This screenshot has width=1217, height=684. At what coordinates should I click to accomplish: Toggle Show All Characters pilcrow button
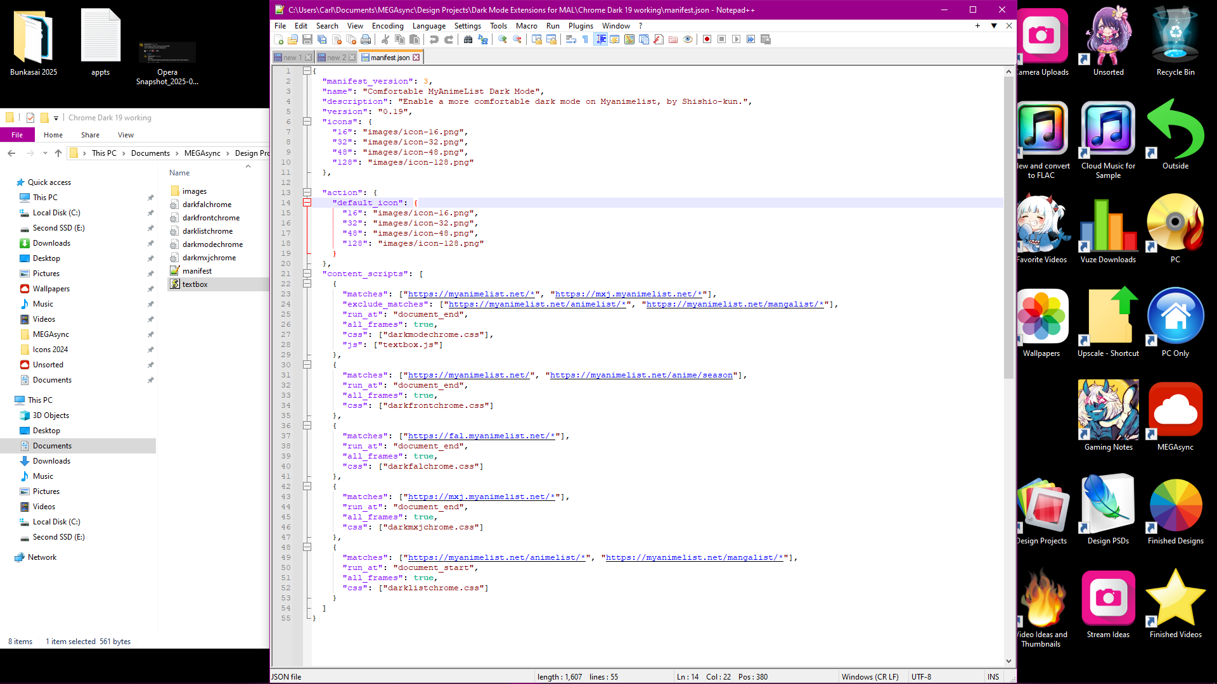coord(585,39)
